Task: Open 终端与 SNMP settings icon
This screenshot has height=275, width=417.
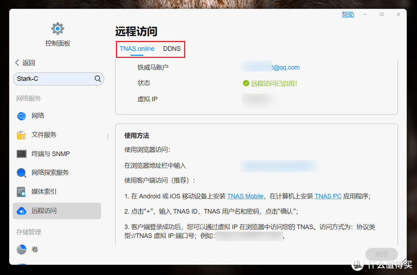Action: (21, 154)
